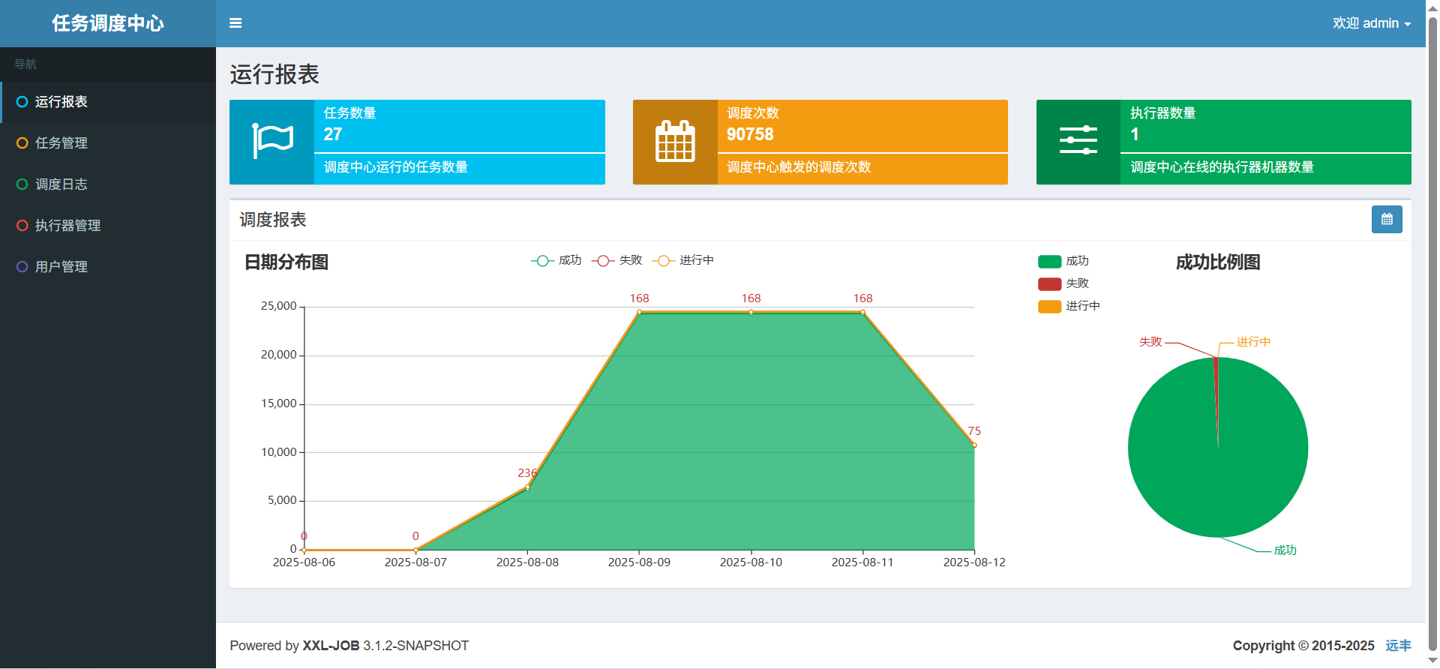Click the 进行中 pie chart label
The height and width of the screenshot is (669, 1440).
tap(1253, 342)
